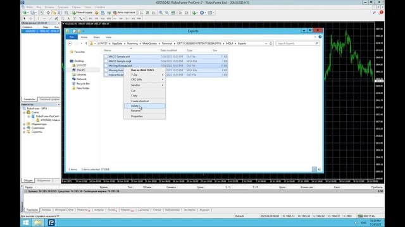Switch chart to candlesticks type
Viewport: 405px width, 227px height.
[x=147, y=13]
